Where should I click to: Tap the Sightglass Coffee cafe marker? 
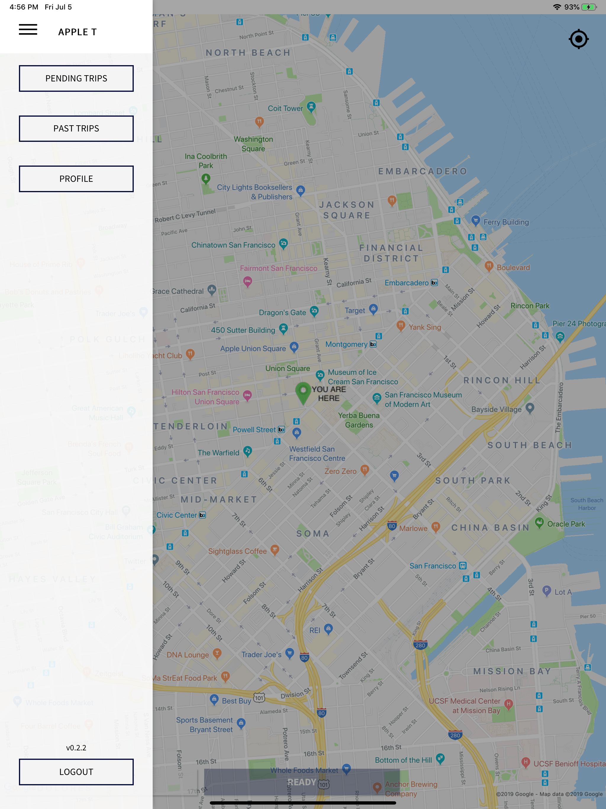point(275,550)
